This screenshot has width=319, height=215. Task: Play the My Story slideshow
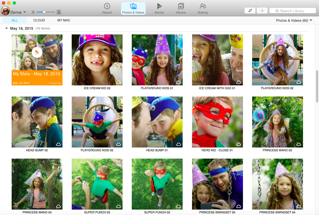click(37, 52)
